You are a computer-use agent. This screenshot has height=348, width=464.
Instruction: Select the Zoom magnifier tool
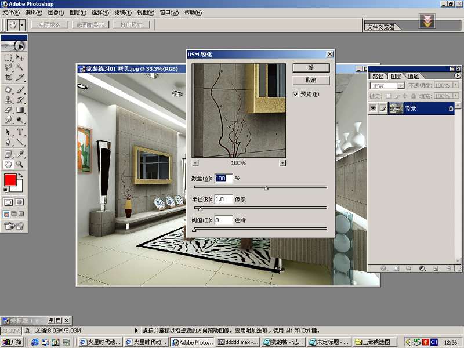(x=20, y=164)
